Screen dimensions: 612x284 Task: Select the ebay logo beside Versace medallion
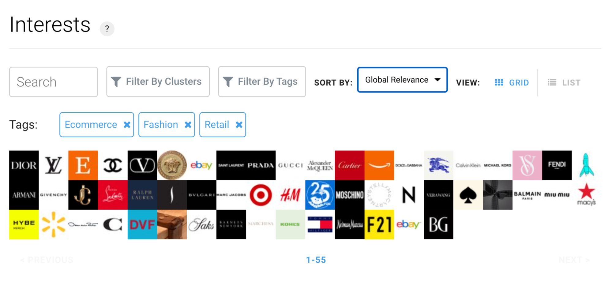pyautogui.click(x=201, y=165)
